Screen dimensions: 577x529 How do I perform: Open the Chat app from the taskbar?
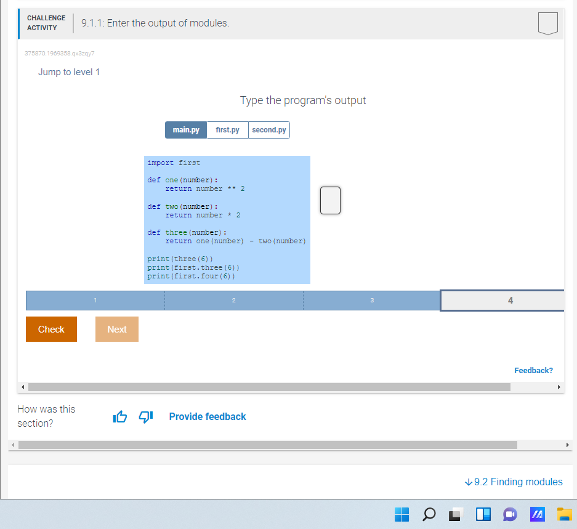(x=510, y=514)
